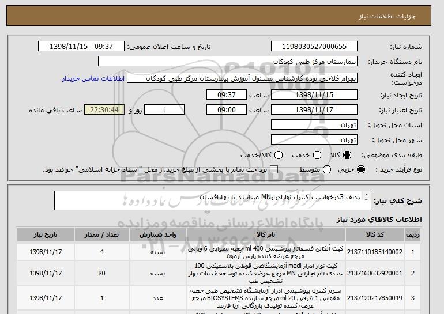
Task: Select the متوسط purchase type radio
Action: click(327, 169)
